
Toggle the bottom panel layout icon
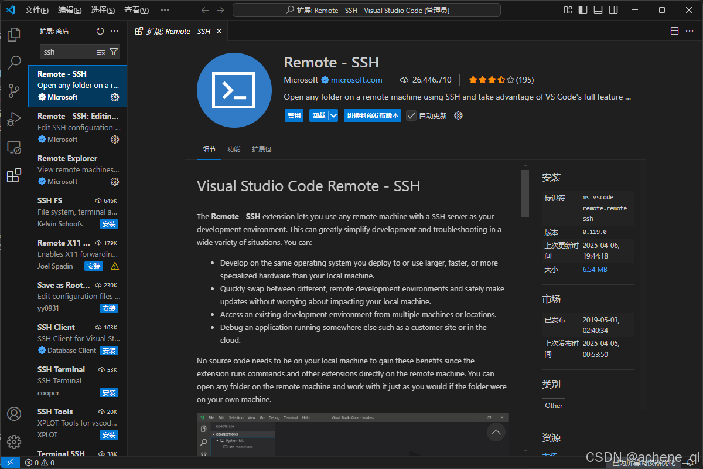pos(598,10)
